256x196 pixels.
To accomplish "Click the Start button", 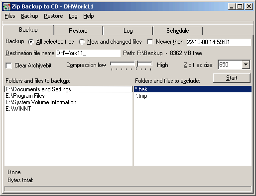I will [x=232, y=78].
